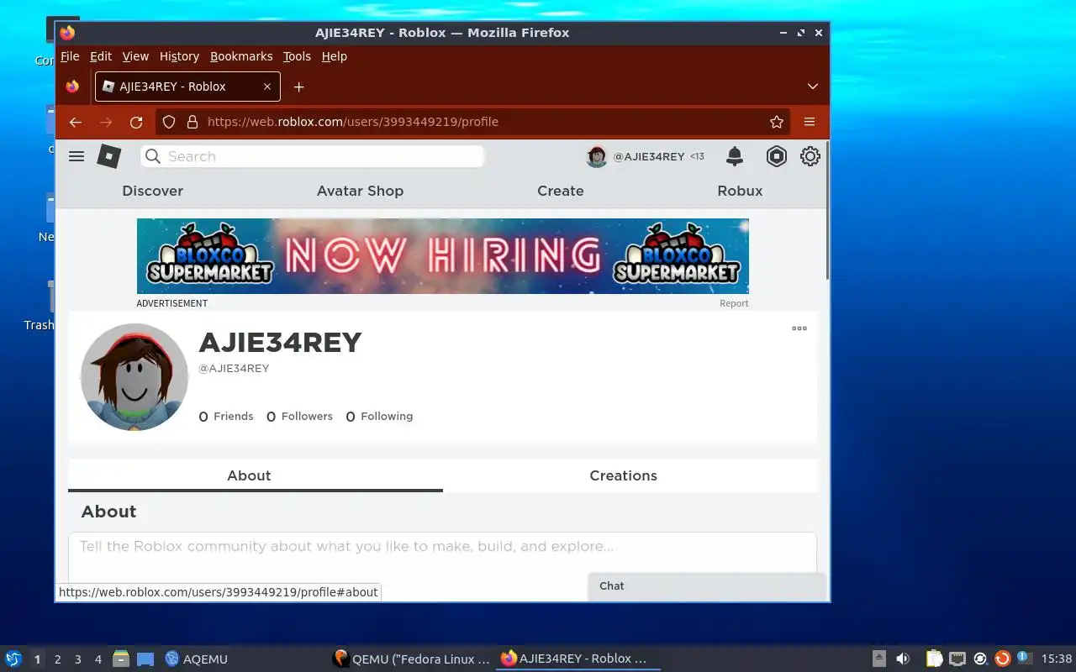
Task: Open the Roblox hamburger navigation menu
Action: pyautogui.click(x=76, y=156)
